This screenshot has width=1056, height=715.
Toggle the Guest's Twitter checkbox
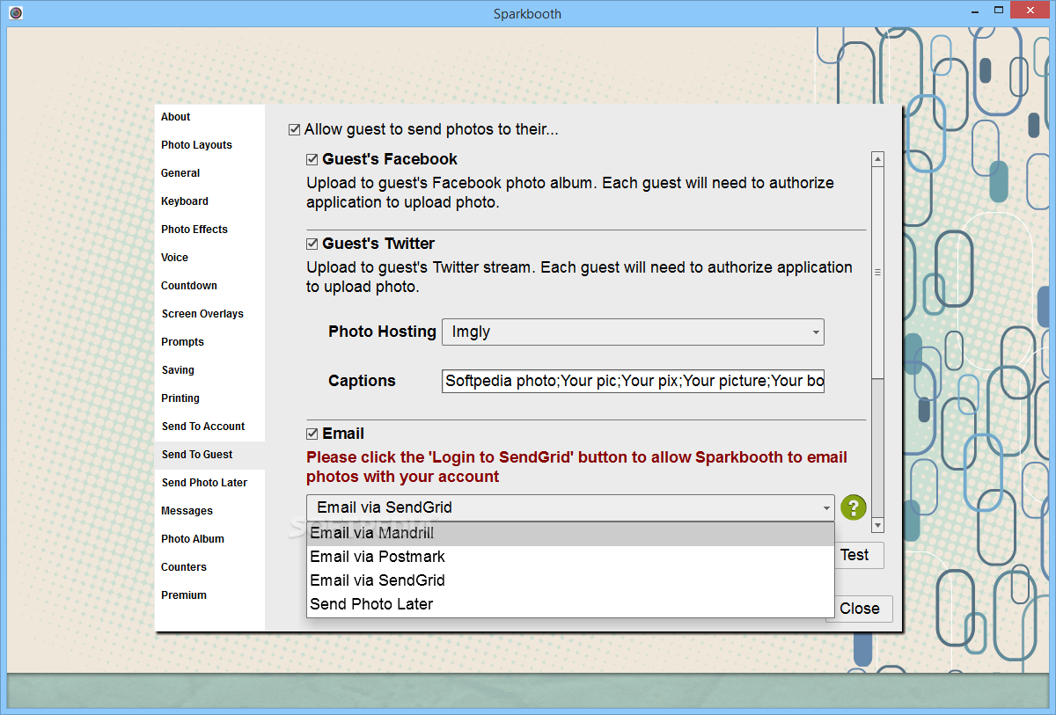pos(312,244)
